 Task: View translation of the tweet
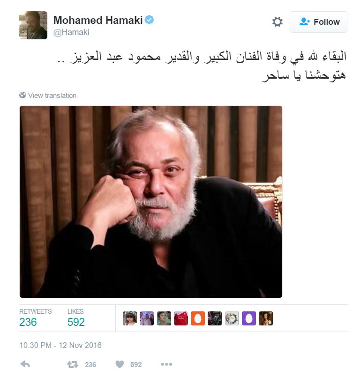coord(53,96)
